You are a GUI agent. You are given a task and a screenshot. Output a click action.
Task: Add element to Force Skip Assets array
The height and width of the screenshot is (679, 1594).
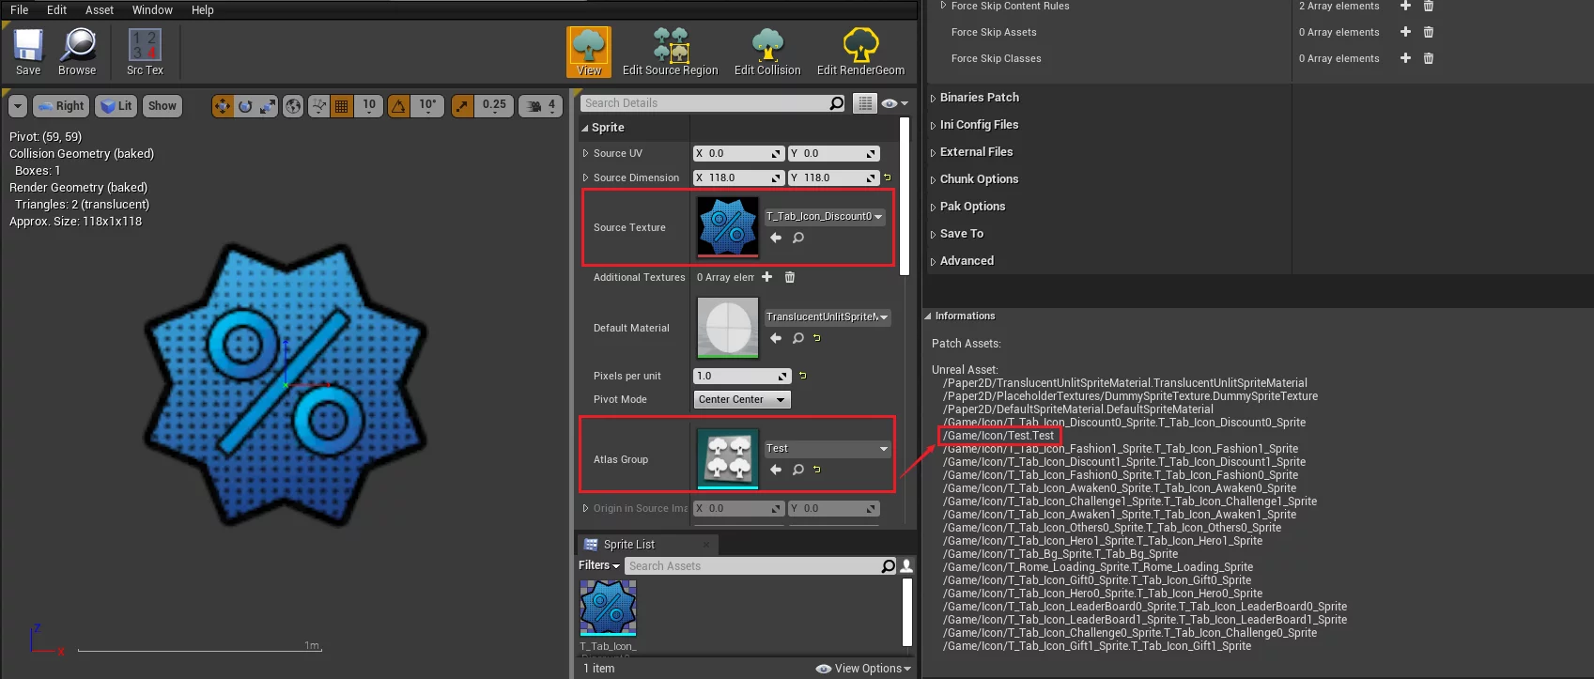[1405, 32]
